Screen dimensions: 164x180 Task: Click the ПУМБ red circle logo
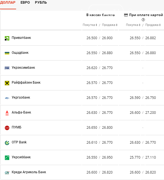(7, 128)
